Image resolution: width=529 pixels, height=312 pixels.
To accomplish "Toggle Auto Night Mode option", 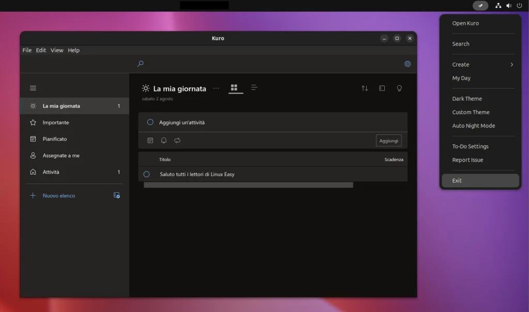I will 473,126.
